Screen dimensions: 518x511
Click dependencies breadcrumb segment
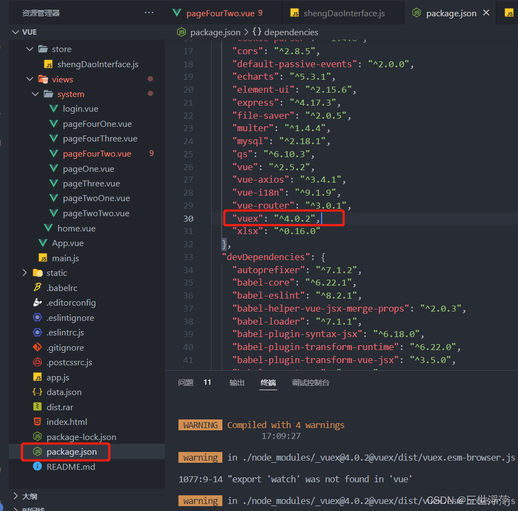tap(291, 32)
